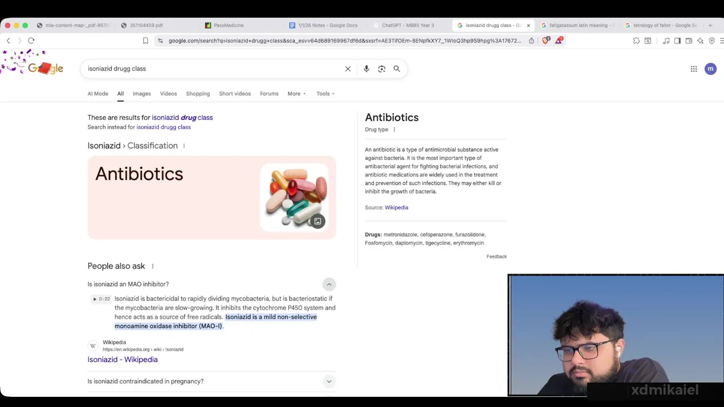Focus the Google search input field

tap(215, 69)
